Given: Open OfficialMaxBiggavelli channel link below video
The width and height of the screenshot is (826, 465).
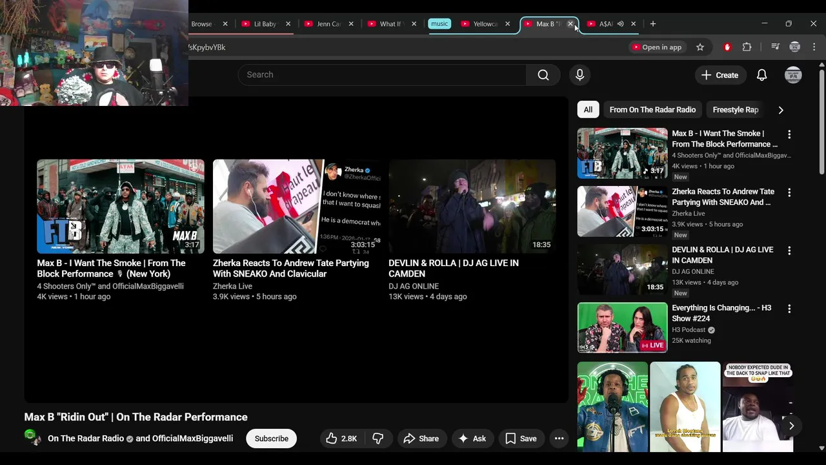Looking at the screenshot, I should (193, 439).
